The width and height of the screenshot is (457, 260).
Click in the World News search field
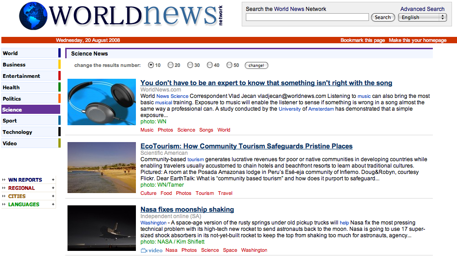click(x=307, y=17)
